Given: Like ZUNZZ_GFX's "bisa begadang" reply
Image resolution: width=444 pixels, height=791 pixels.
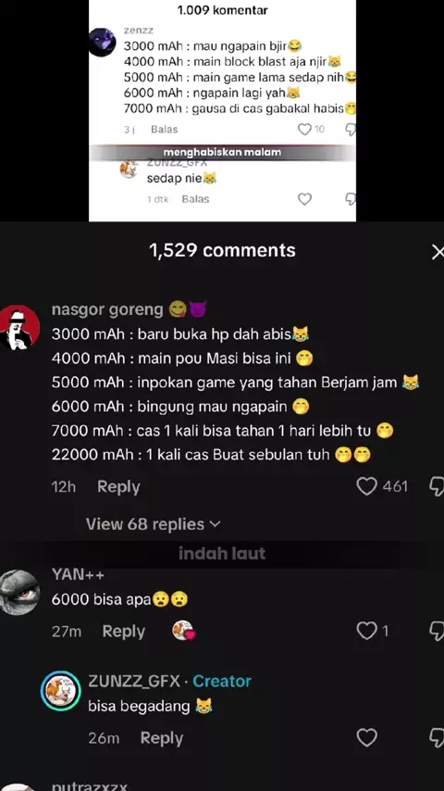Looking at the screenshot, I should coord(366,738).
